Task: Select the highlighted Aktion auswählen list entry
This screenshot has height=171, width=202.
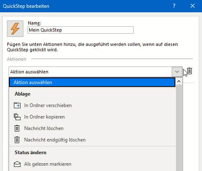Action: [92, 82]
